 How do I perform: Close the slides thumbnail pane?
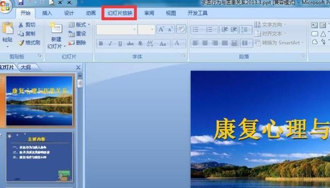click(x=78, y=67)
